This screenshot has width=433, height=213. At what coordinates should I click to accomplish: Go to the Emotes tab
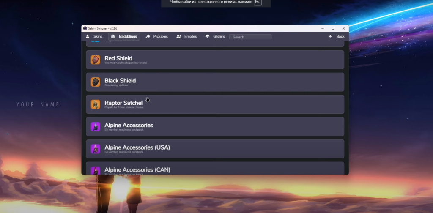click(186, 37)
